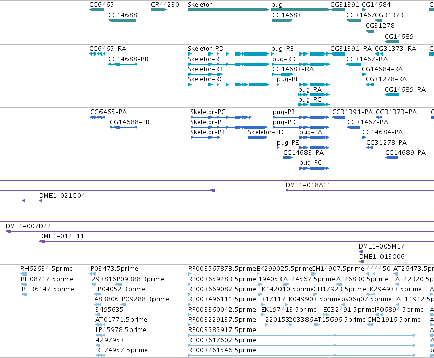
Task: Click the DME1-007D22 BAC clone label
Action: click(28, 226)
